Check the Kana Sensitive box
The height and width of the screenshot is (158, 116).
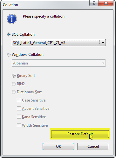coord(19,117)
